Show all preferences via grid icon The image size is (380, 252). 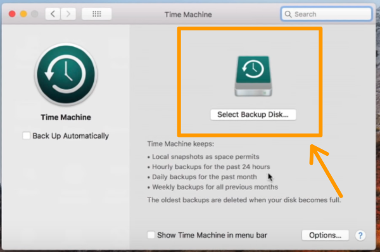click(x=97, y=14)
